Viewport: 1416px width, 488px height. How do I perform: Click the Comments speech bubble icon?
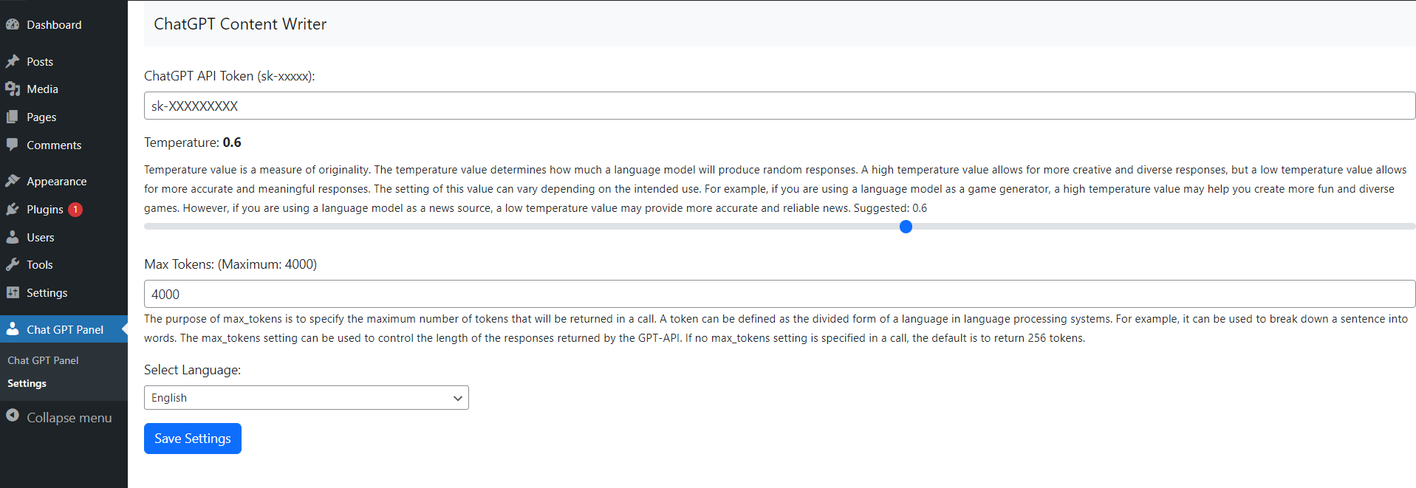click(12, 145)
